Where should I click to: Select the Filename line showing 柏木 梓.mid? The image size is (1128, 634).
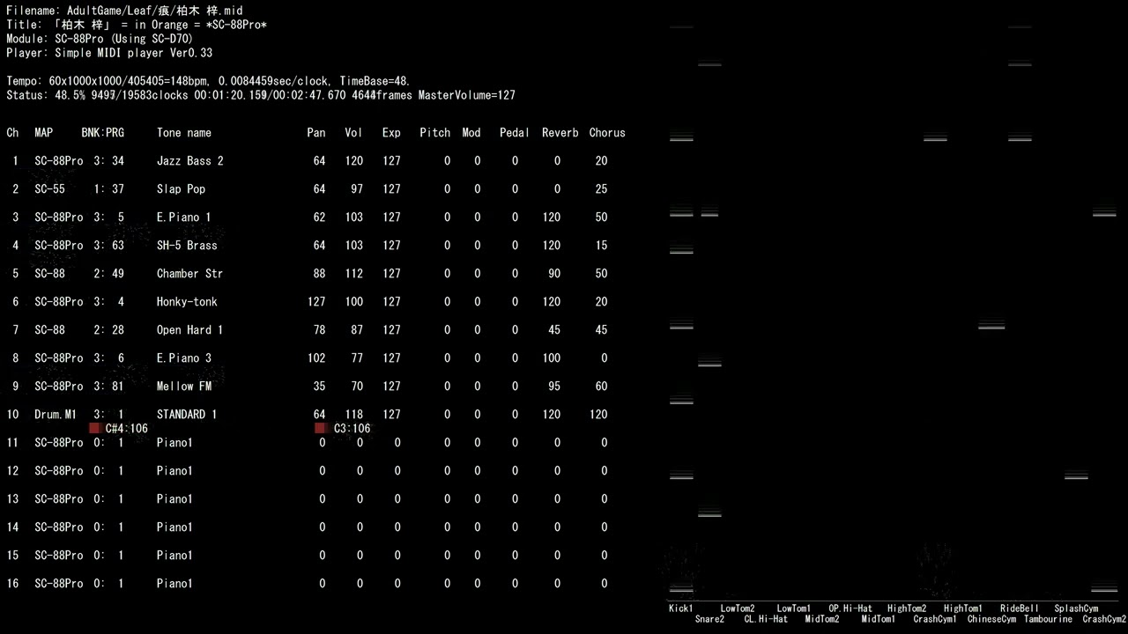point(124,11)
